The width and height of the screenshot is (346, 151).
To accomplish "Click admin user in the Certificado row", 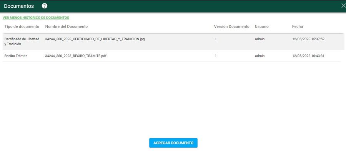I will click(260, 39).
